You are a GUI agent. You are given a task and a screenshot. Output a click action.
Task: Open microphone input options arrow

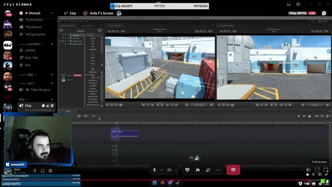(161, 170)
